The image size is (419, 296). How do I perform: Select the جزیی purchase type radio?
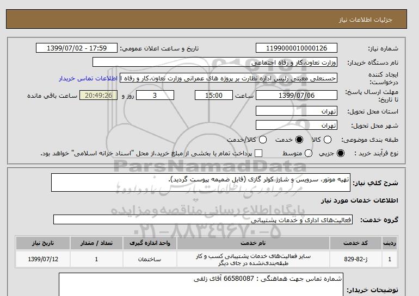click(341, 153)
